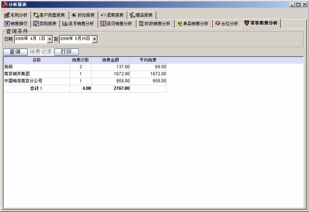Click the 赠品报表 tab icon
309x212 pixels.
[132, 15]
